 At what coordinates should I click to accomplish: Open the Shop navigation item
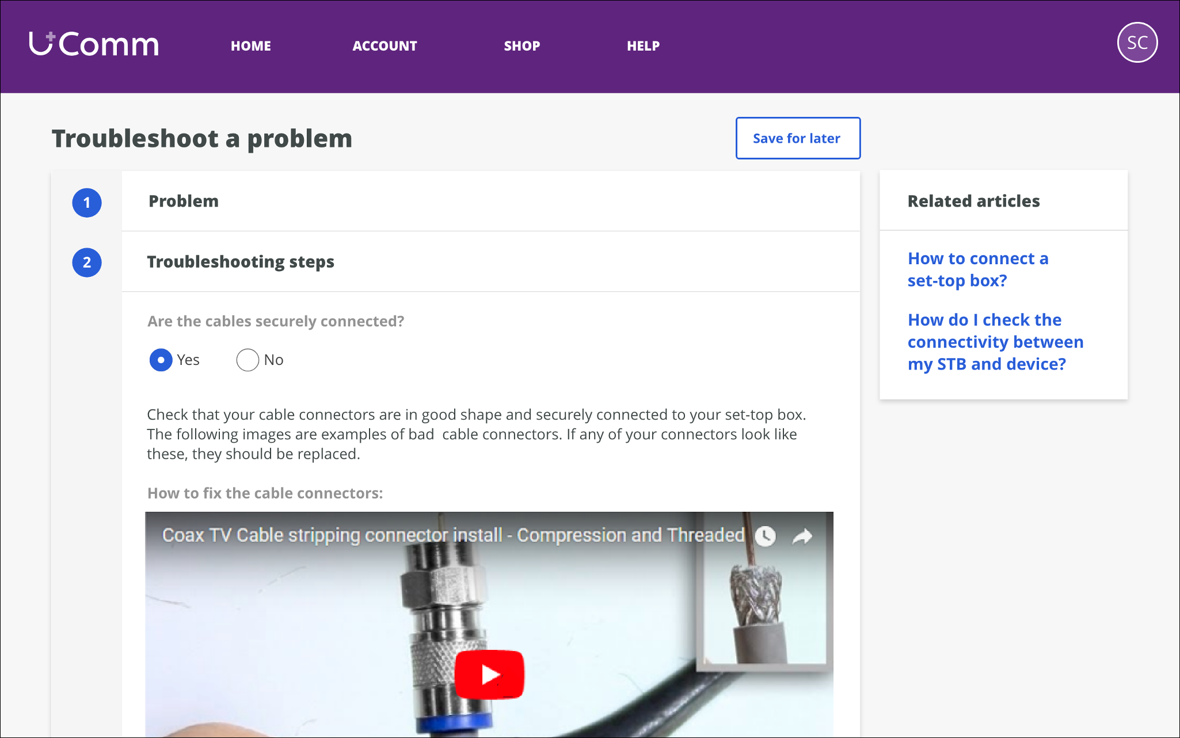[522, 46]
